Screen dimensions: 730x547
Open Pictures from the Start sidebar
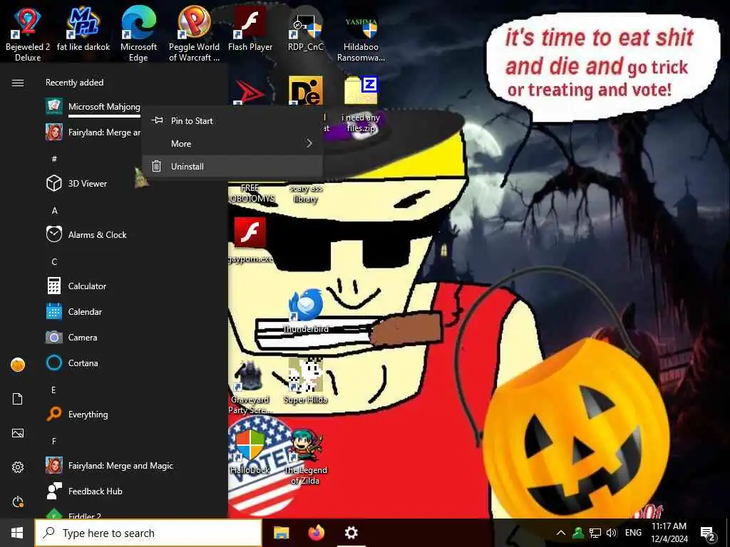[18, 433]
